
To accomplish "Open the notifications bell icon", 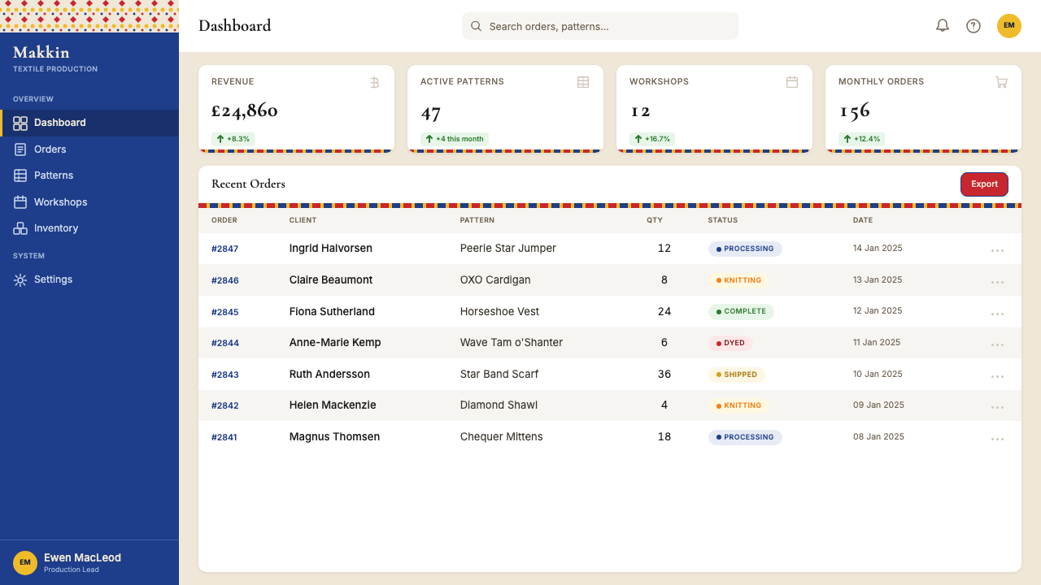I will [x=943, y=26].
